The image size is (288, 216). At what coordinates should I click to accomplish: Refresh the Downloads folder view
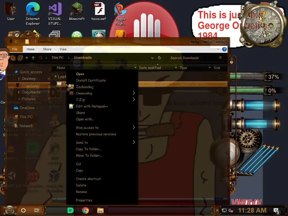(x=159, y=58)
